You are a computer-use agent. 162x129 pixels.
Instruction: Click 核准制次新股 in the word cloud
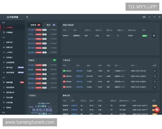click(42, 110)
